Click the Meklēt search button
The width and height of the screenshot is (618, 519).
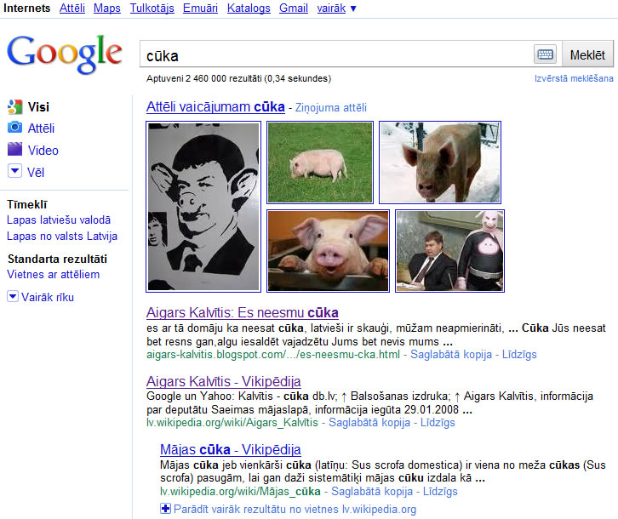point(587,54)
